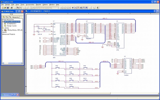Click the schematic horizontal scrollbar left arrow
The width and height of the screenshot is (160, 100).
[x=27, y=93]
